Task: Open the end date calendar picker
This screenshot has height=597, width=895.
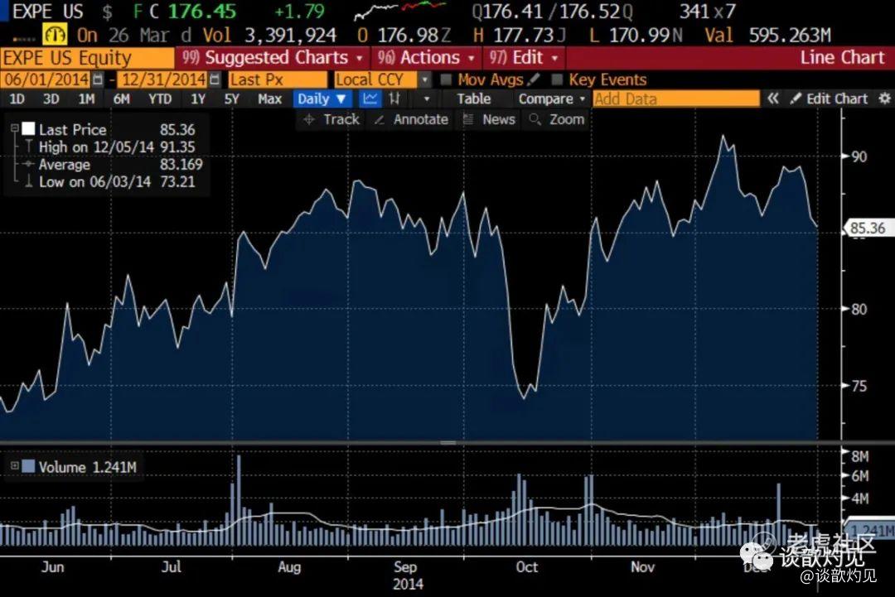Action: point(215,79)
